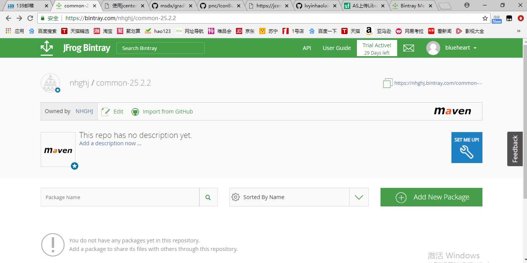Expand the bookmarks overflow chevron
Screen dimensions: 527x263
coord(519,31)
